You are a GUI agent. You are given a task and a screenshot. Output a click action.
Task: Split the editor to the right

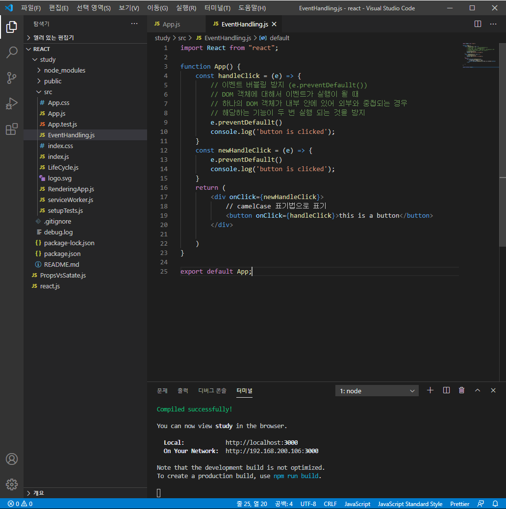click(478, 24)
